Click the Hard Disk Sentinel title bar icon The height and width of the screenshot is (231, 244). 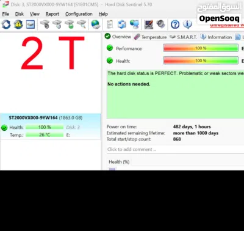point(5,4)
